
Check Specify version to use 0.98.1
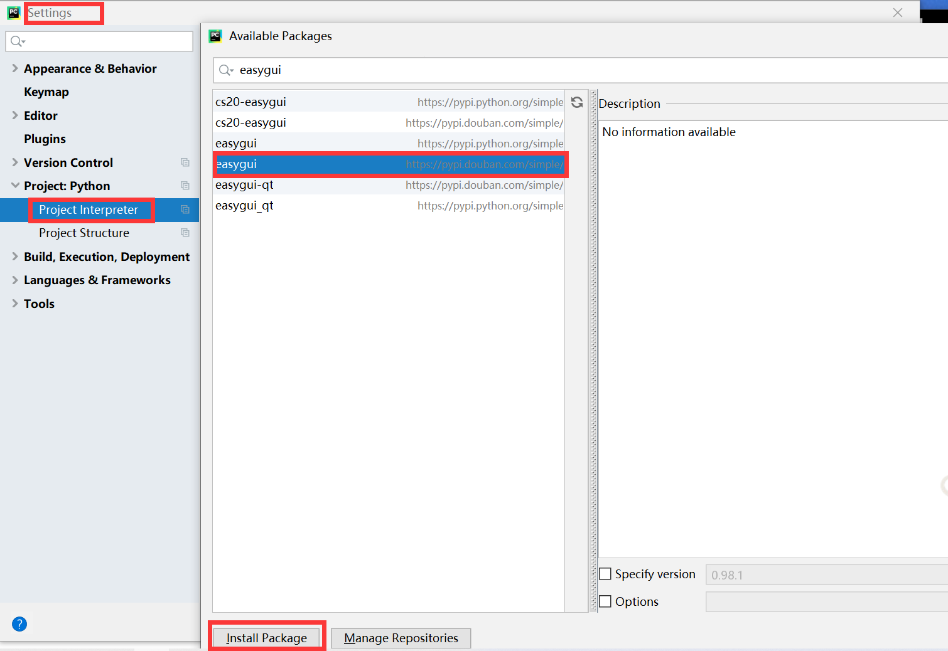coord(605,573)
